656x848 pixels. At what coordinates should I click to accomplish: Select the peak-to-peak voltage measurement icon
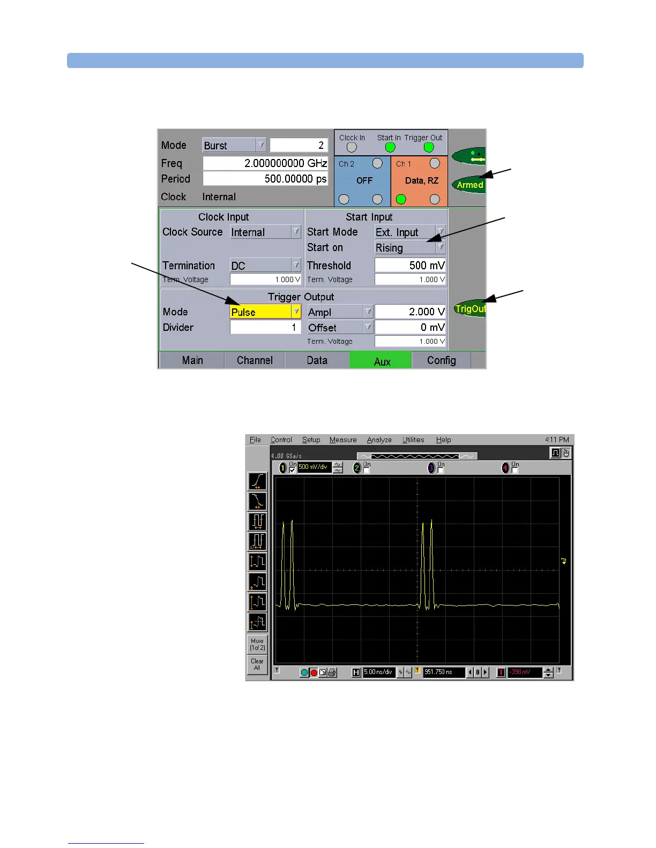click(x=257, y=562)
